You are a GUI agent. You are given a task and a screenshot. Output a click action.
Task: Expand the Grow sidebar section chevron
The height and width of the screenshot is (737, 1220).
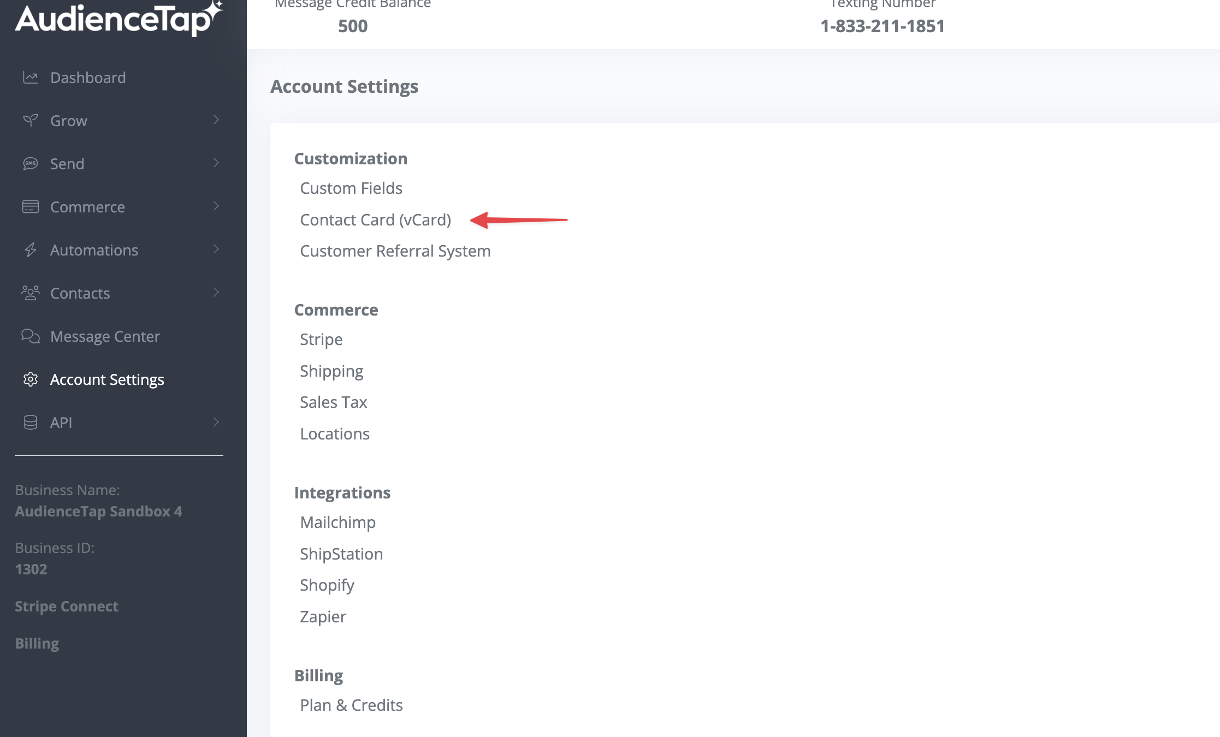click(217, 119)
